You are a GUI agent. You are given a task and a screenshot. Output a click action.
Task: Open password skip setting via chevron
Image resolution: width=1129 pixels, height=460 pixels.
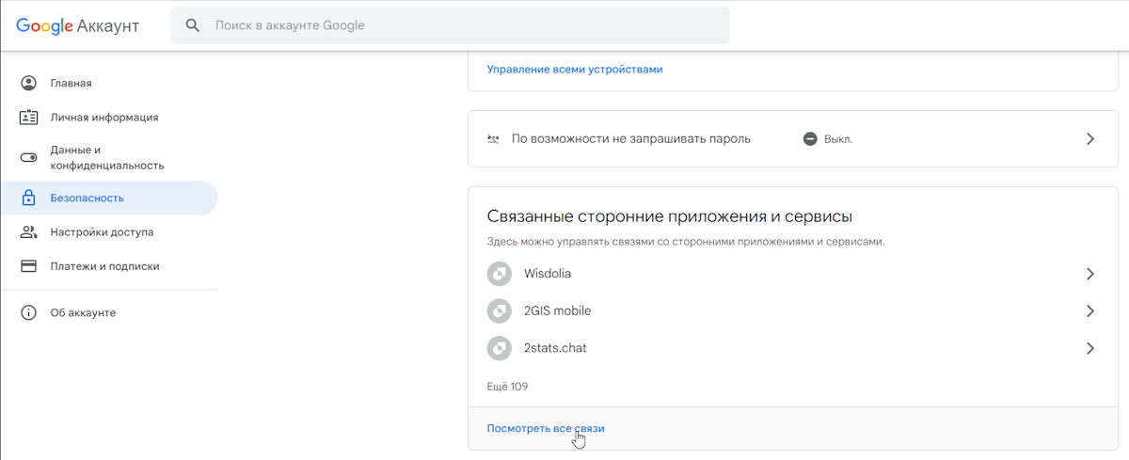click(1090, 138)
